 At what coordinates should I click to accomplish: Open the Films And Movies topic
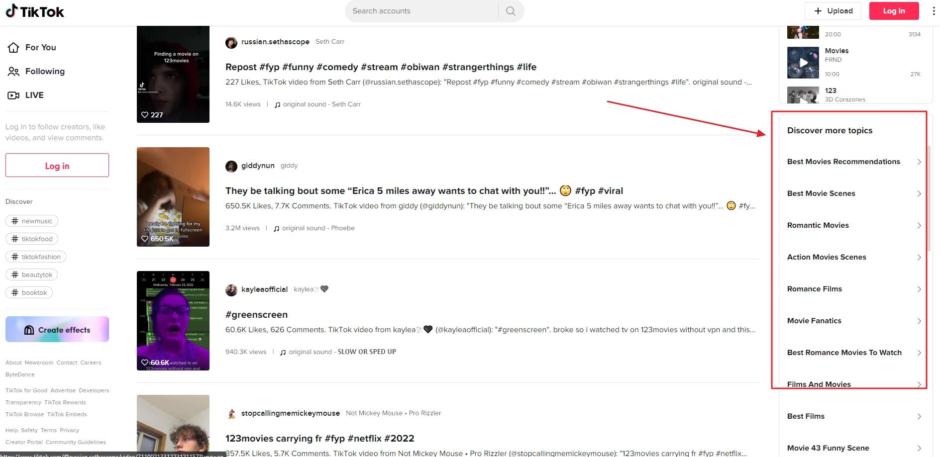click(x=819, y=384)
